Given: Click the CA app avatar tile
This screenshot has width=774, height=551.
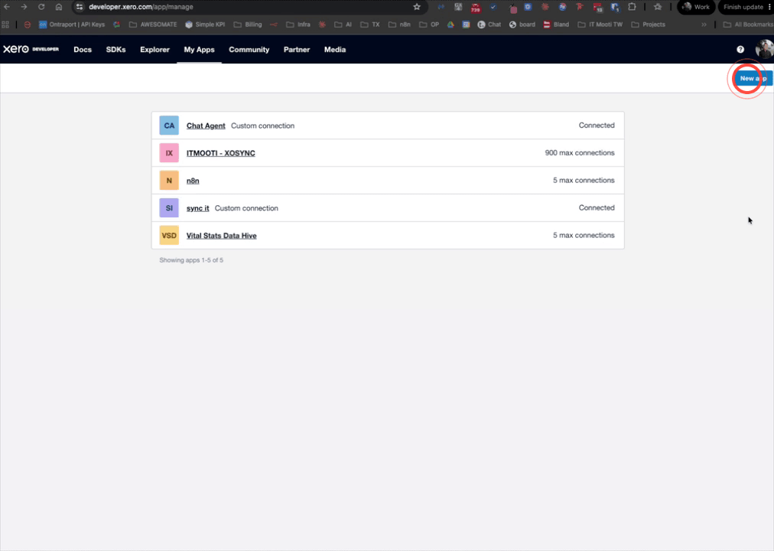Looking at the screenshot, I should [169, 126].
